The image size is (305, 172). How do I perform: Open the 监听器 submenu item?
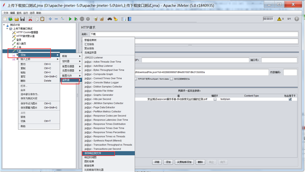point(71,80)
